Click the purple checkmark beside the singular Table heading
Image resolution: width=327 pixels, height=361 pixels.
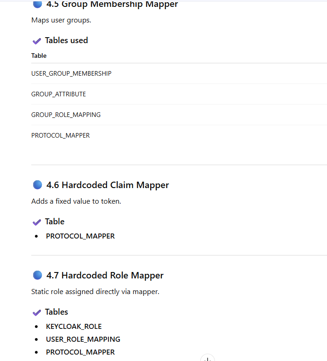(37, 222)
